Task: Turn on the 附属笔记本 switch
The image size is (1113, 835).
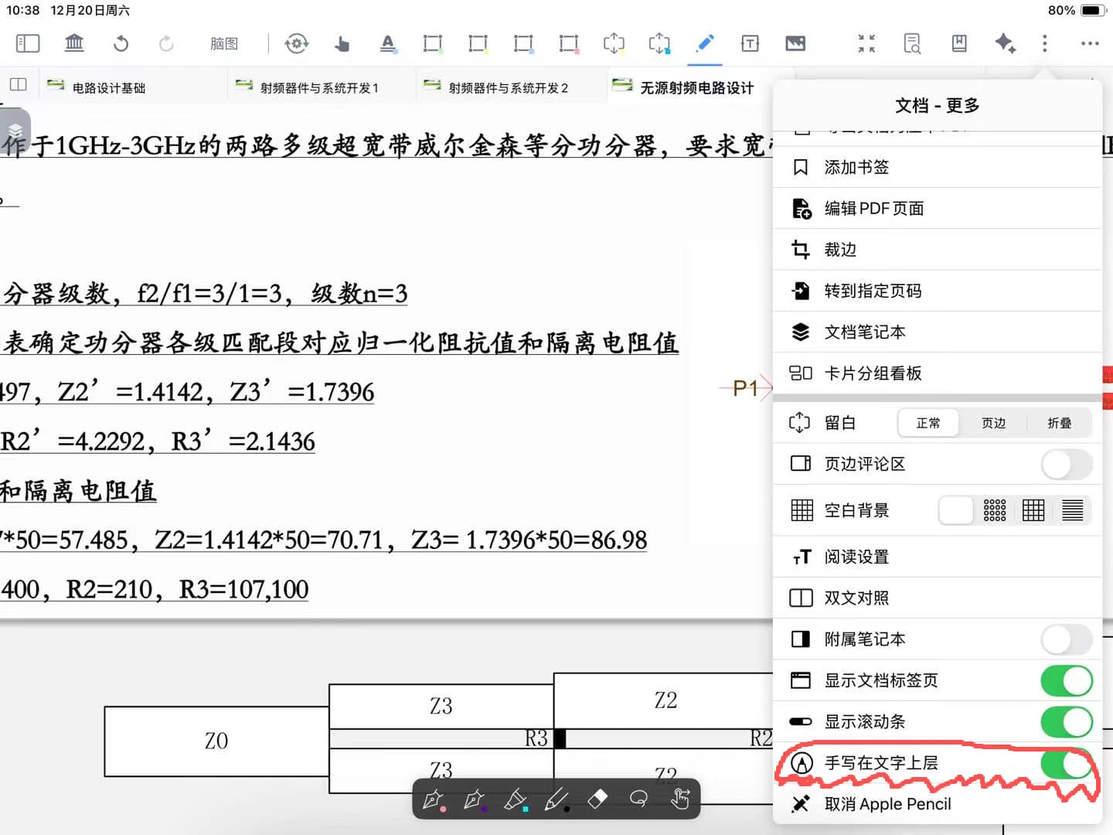Action: [1067, 639]
